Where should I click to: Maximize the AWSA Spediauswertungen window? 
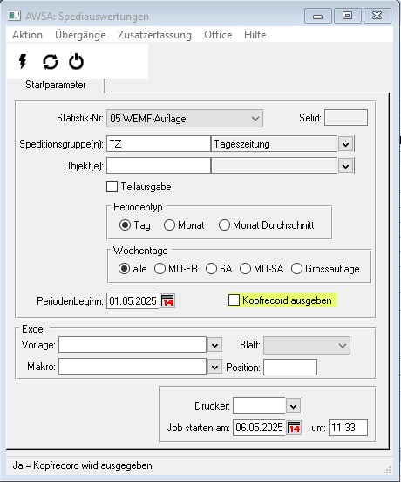[347, 16]
